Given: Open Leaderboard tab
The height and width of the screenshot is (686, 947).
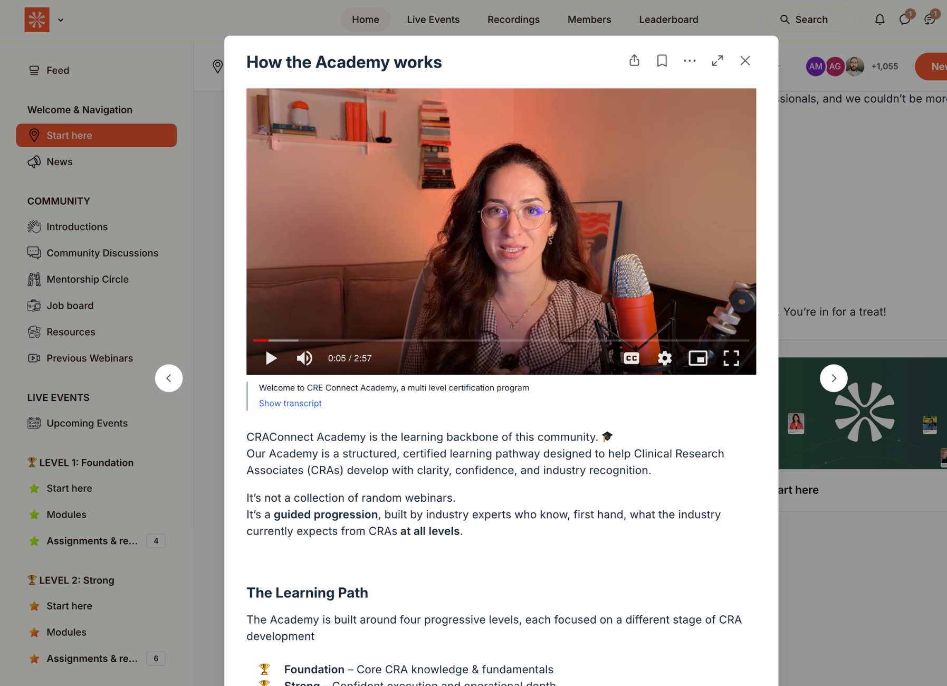Looking at the screenshot, I should pyautogui.click(x=668, y=20).
